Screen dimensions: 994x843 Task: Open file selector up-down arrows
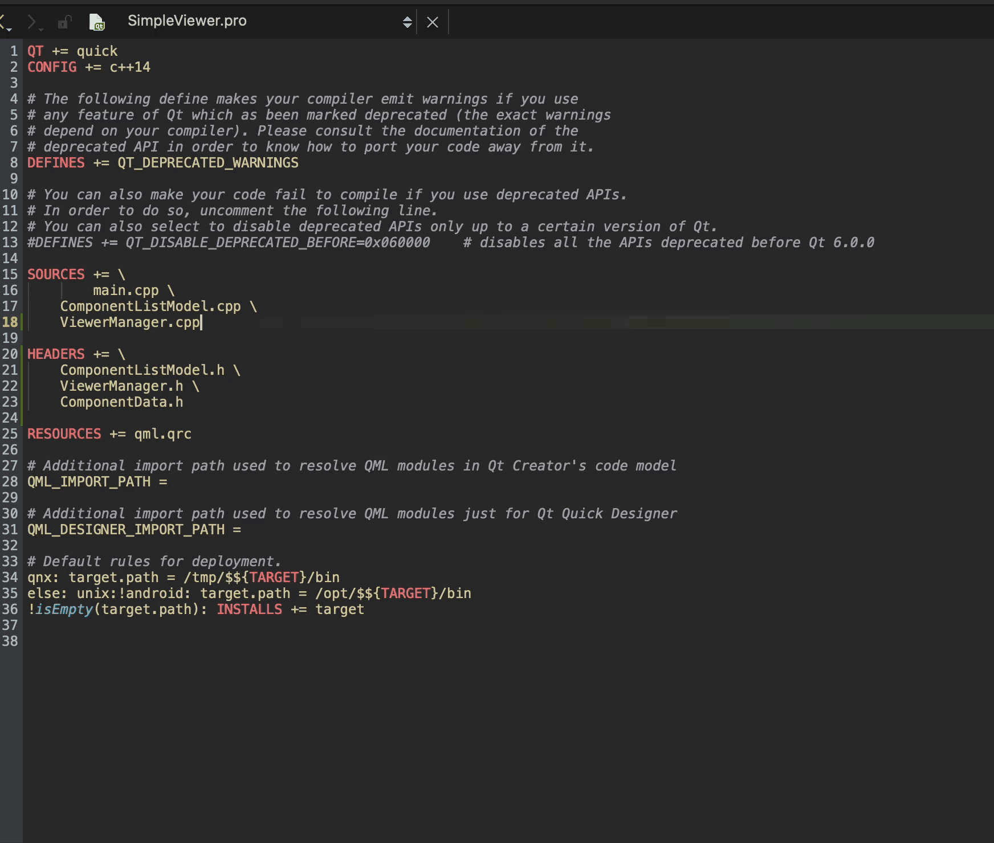(x=407, y=22)
